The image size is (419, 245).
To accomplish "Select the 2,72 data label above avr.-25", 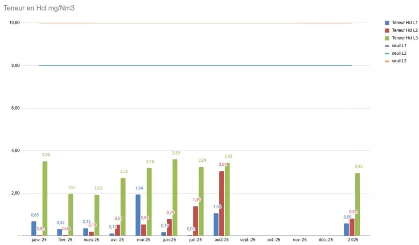I will (x=124, y=171).
